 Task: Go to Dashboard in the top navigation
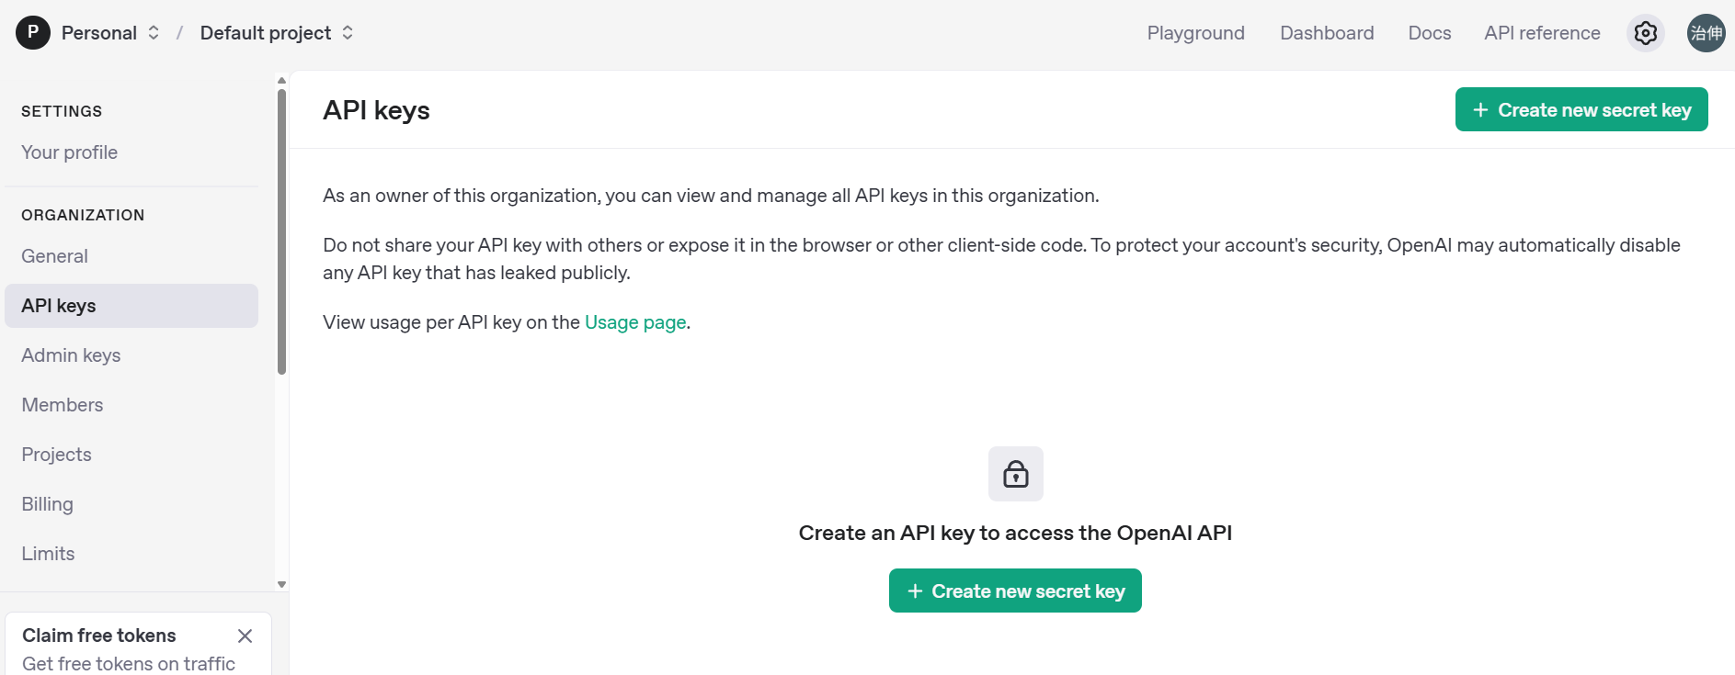coord(1327,33)
